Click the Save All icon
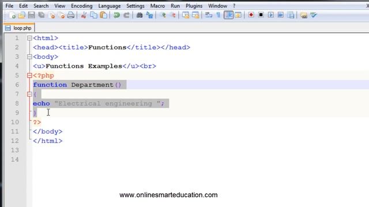The image size is (369, 207). [x=42, y=16]
